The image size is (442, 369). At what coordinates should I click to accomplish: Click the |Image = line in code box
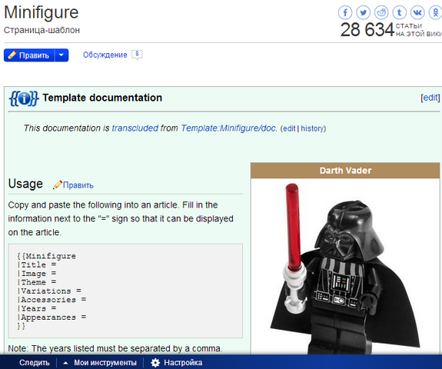tap(37, 274)
